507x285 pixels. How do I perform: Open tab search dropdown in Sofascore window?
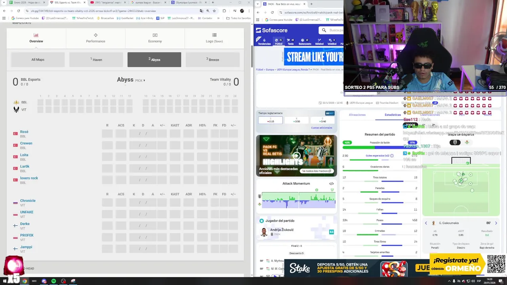point(258,4)
